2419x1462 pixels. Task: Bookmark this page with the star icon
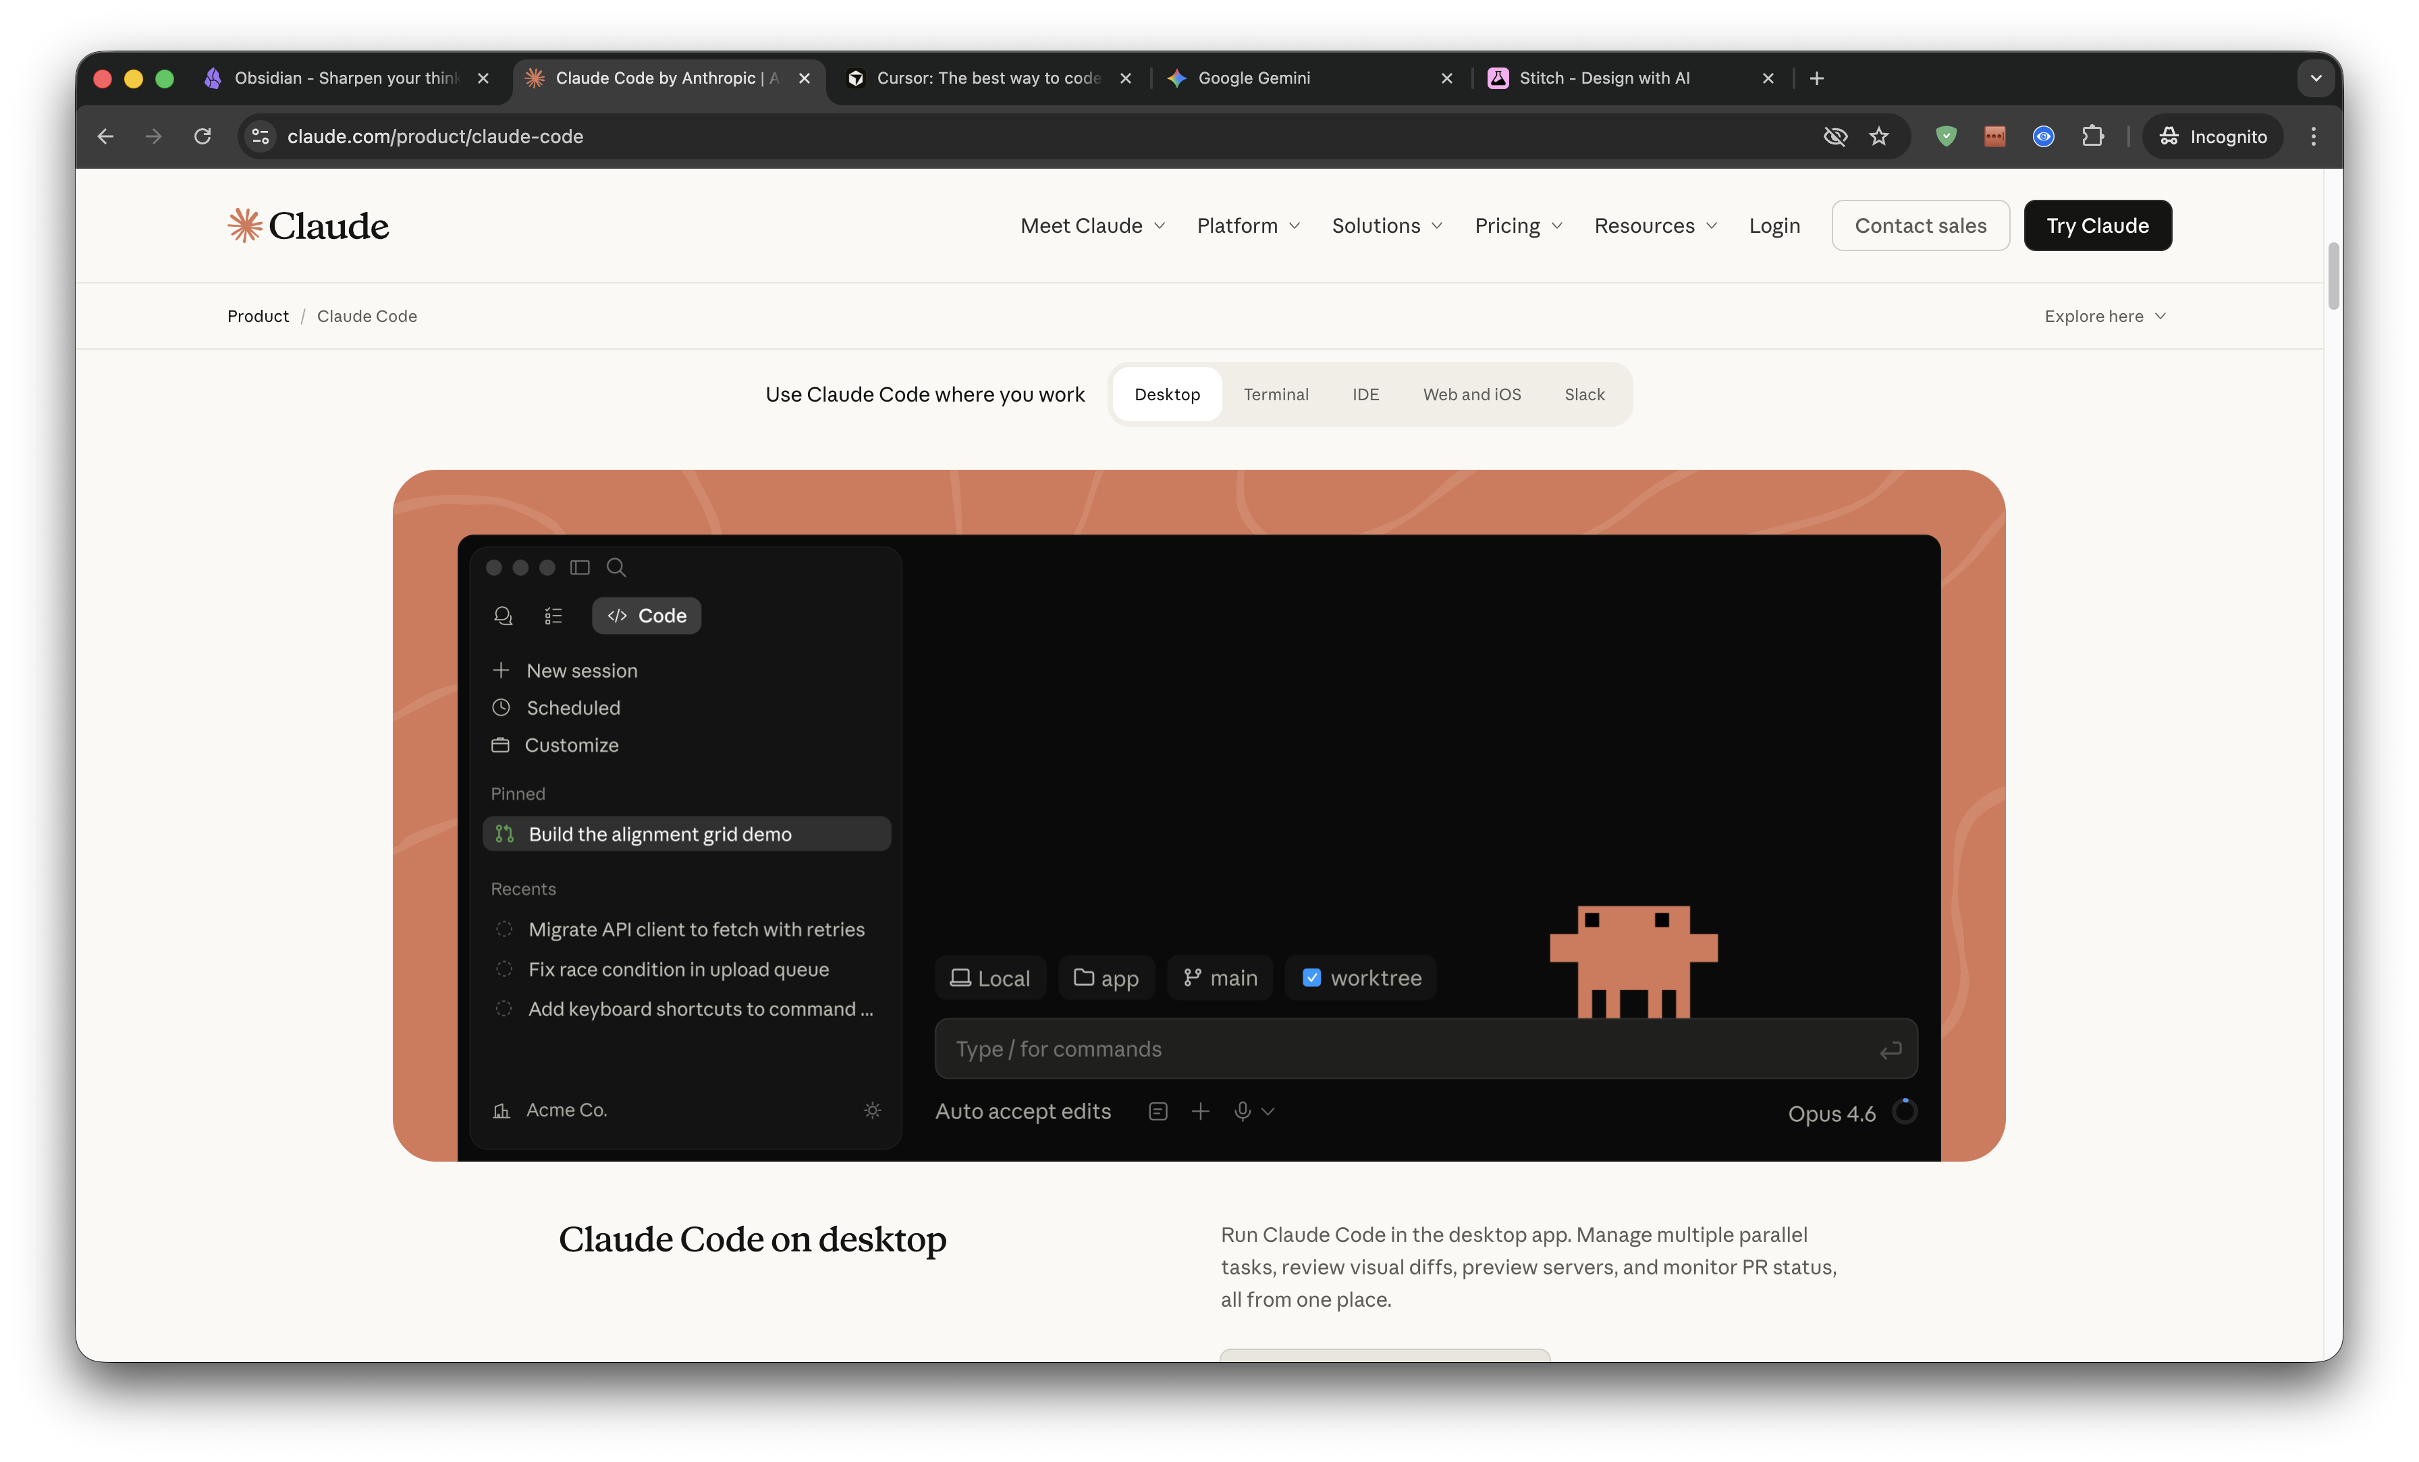click(1879, 136)
